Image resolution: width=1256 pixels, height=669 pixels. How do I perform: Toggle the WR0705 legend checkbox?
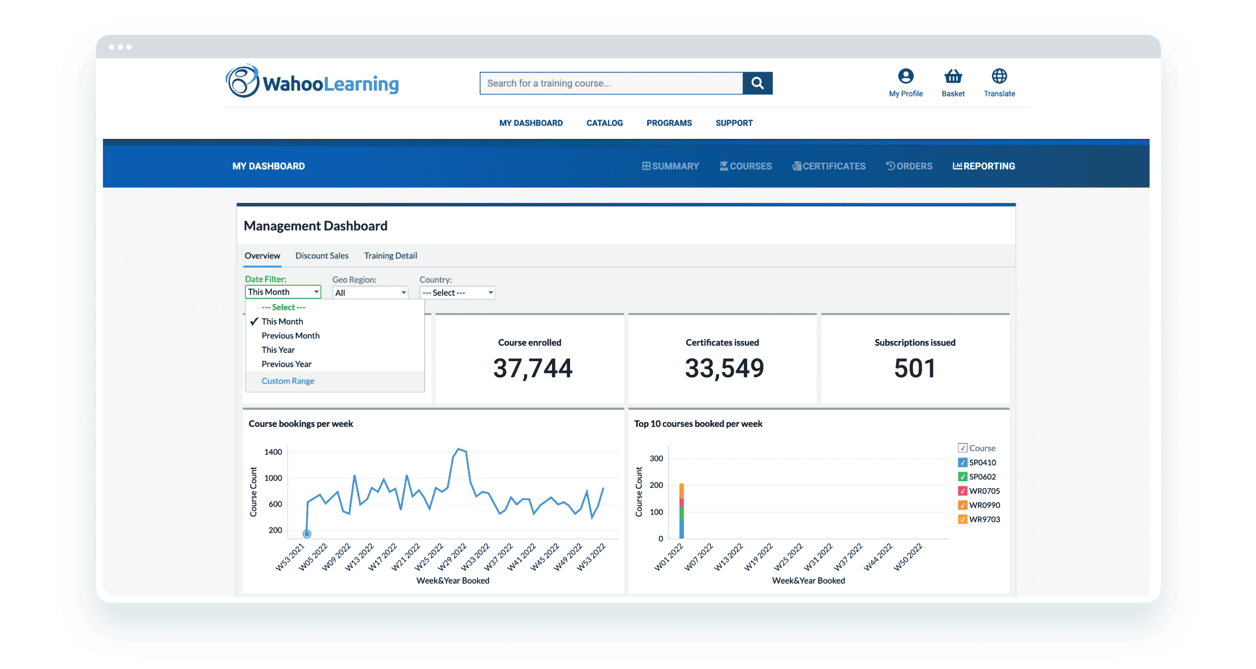click(x=962, y=491)
